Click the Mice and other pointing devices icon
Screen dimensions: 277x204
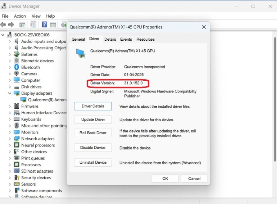point(17,126)
